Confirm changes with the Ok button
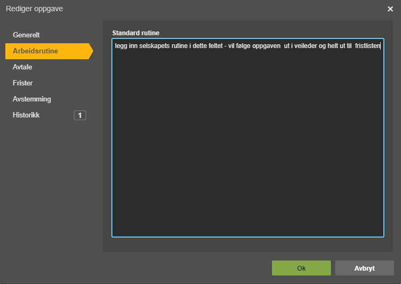The width and height of the screenshot is (401, 284). (x=301, y=268)
